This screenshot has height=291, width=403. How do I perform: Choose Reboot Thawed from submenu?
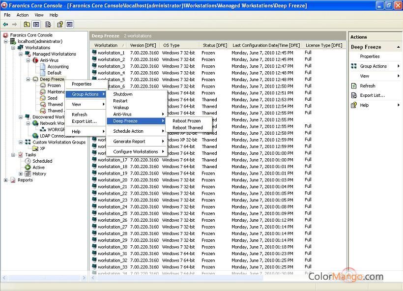189,127
